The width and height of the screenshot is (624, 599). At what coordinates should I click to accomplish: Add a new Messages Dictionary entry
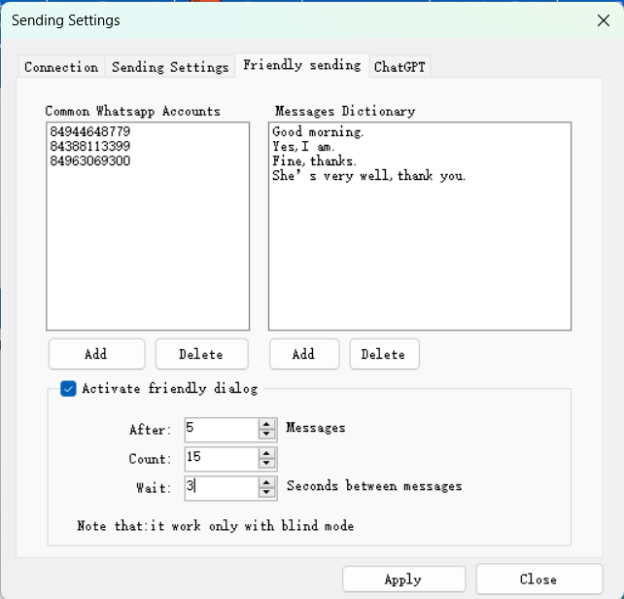(304, 354)
